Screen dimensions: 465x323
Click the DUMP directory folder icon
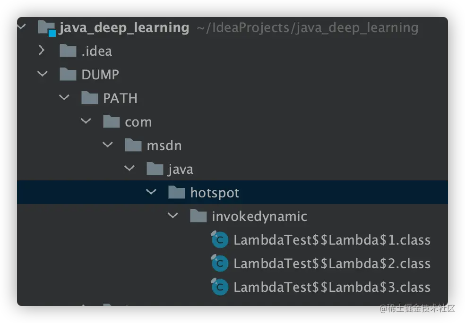tap(68, 74)
